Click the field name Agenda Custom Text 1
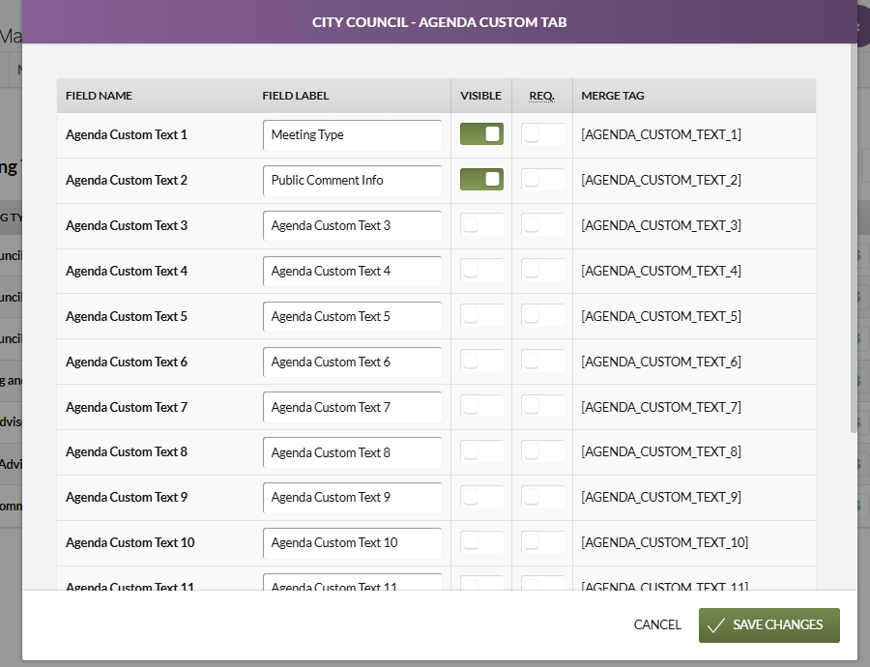870x667 pixels. (127, 134)
